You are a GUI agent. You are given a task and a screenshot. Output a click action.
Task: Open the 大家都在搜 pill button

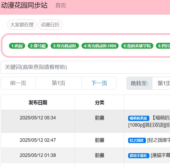click(22, 25)
